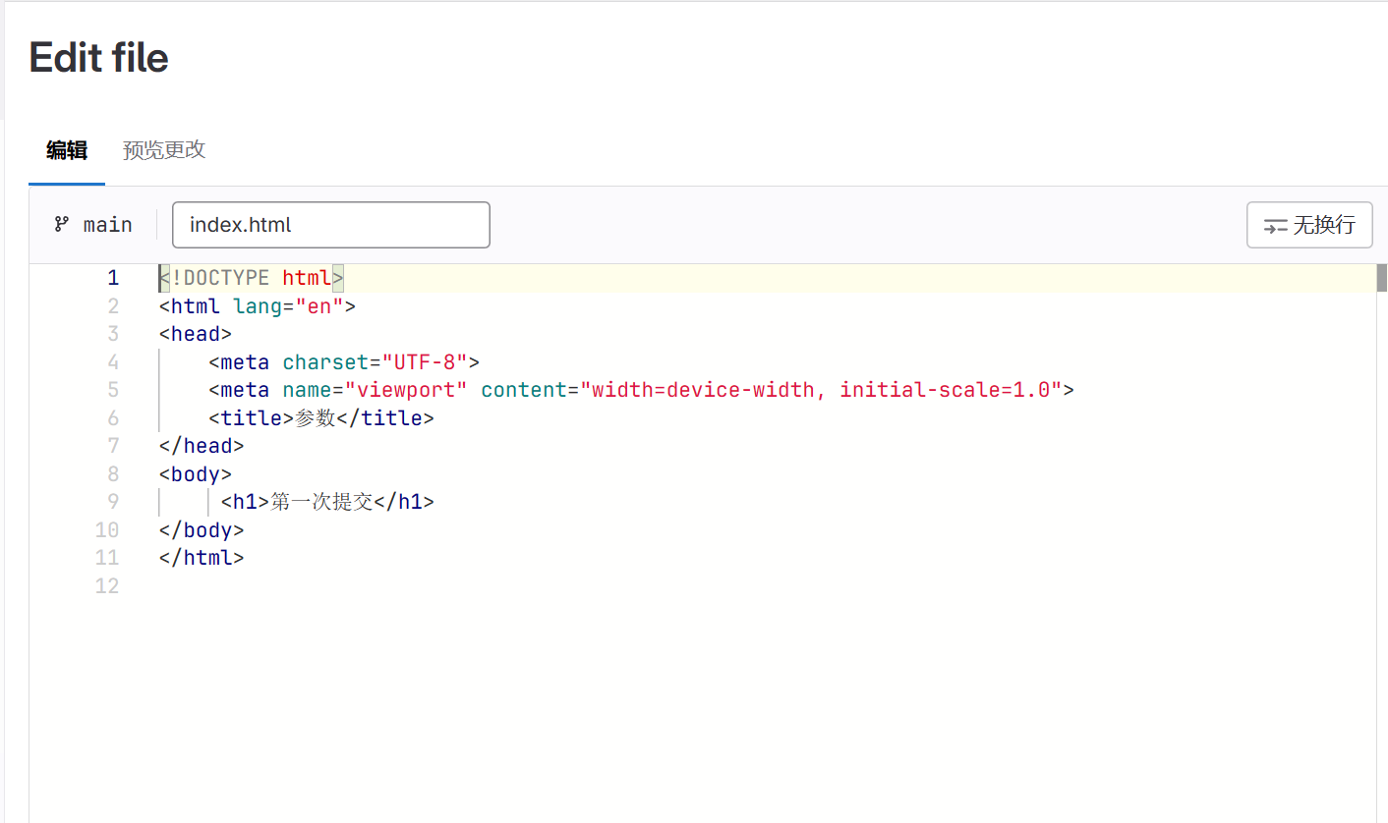The image size is (1388, 823).
Task: Select the main branch label
Action: [x=108, y=225]
